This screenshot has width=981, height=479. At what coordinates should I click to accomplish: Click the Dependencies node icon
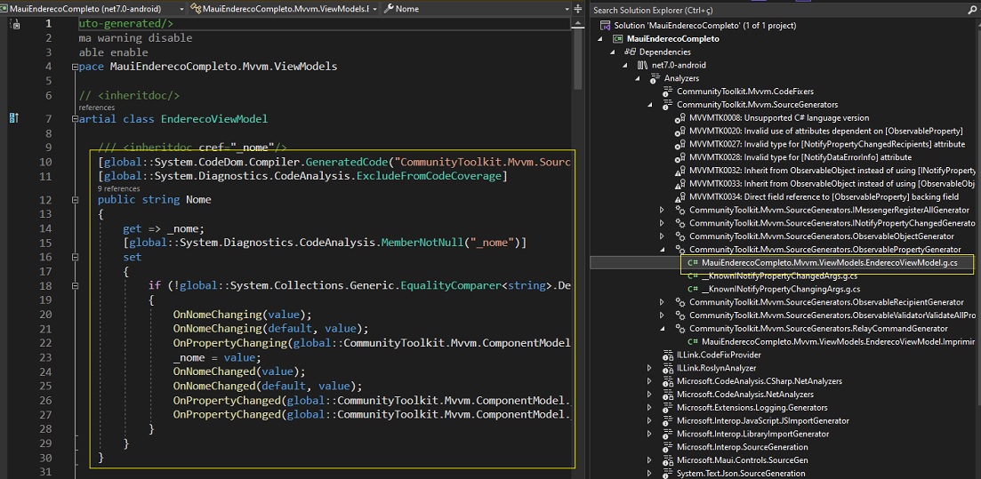[x=630, y=52]
